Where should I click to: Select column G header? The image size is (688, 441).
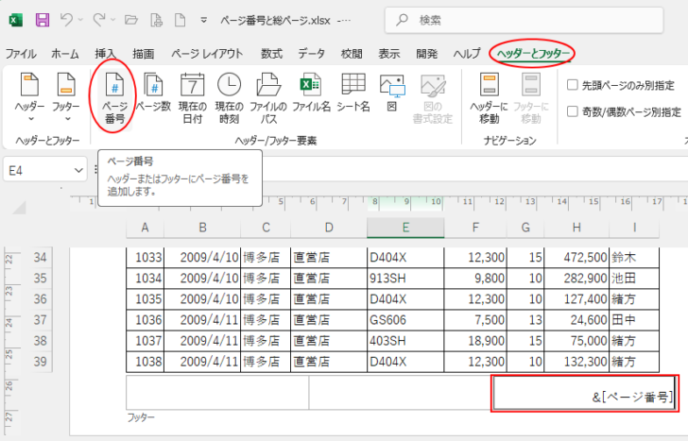tap(525, 228)
